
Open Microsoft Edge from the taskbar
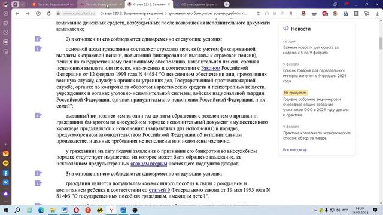tap(41, 210)
